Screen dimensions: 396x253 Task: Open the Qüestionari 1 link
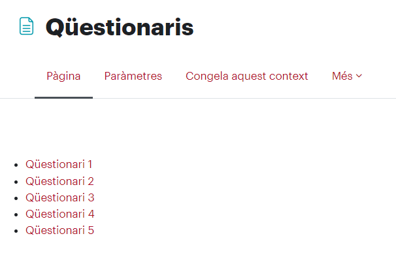(59, 164)
